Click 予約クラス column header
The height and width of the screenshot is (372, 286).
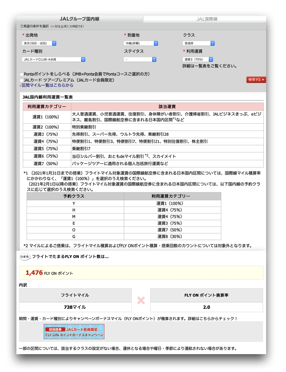(75, 196)
